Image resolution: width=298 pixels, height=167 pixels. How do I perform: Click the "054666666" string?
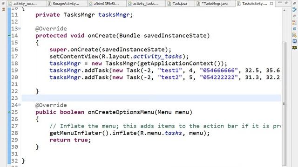(x=219, y=71)
